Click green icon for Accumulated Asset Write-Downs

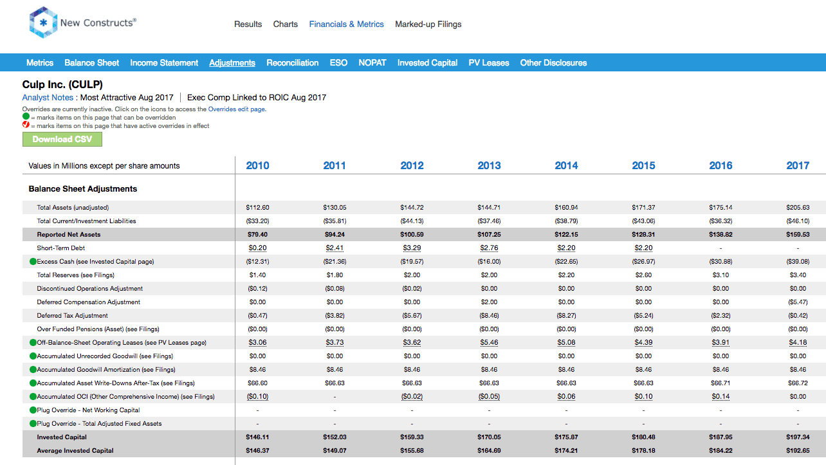pos(33,383)
